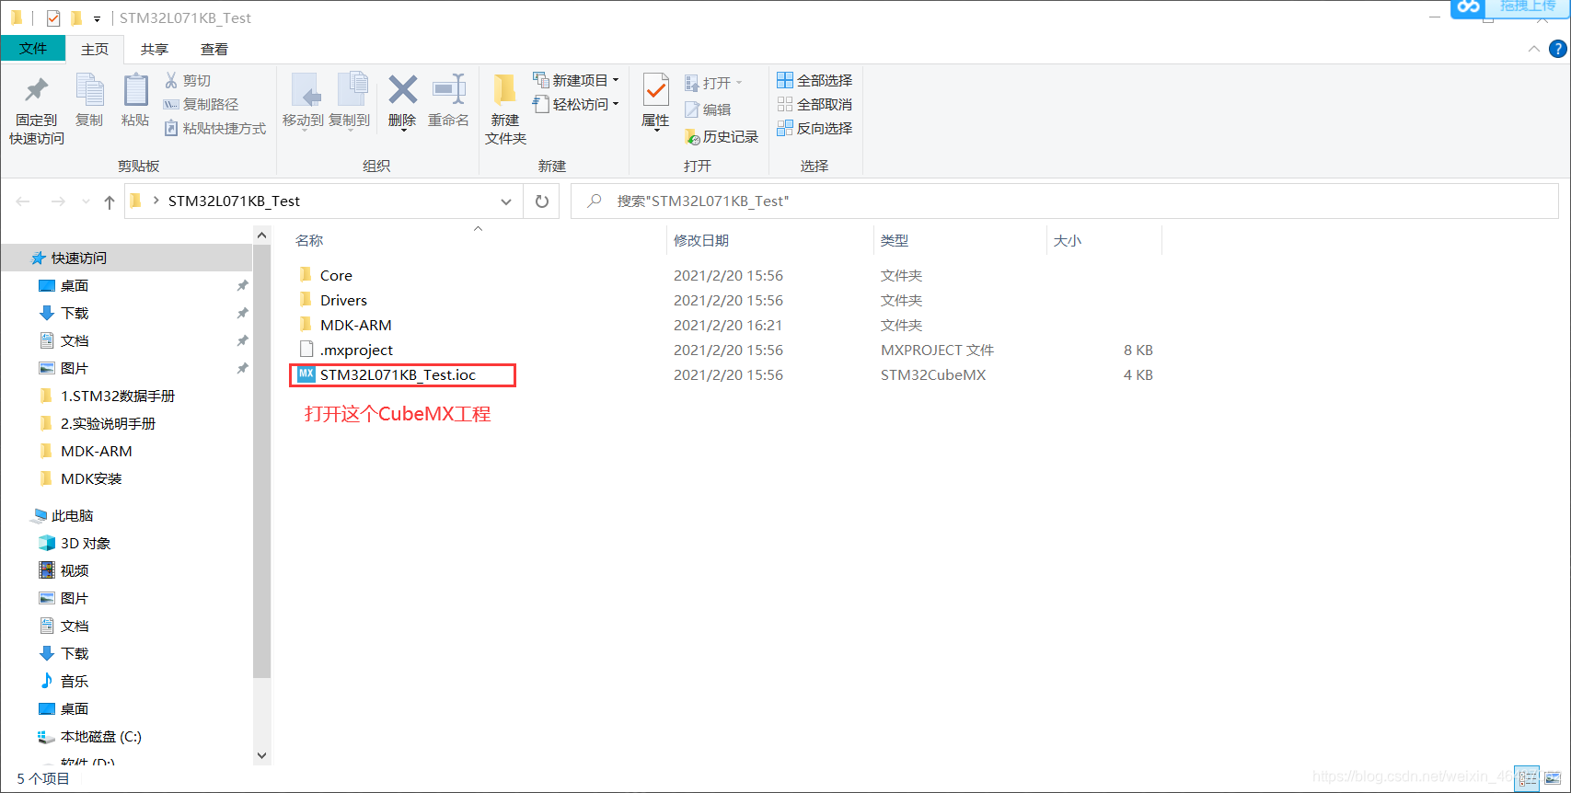Open Local Disk (C:) 本地磁盘
The image size is (1571, 793).
click(89, 736)
